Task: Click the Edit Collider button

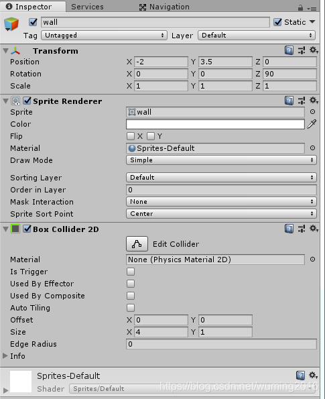Action: point(137,244)
